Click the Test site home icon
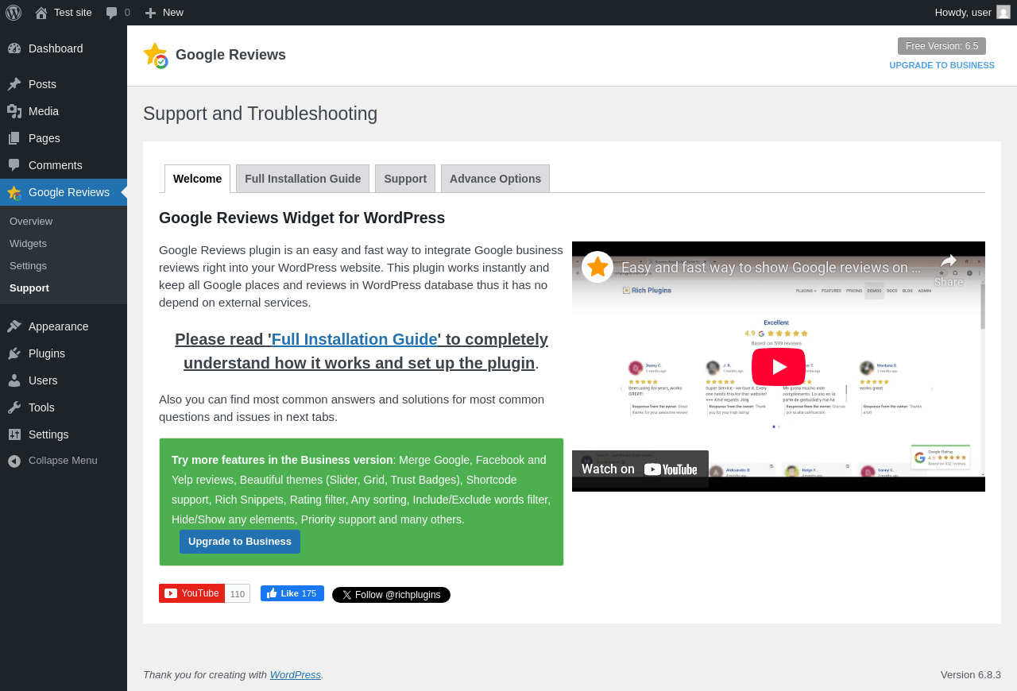The width and height of the screenshot is (1017, 691). pyautogui.click(x=41, y=13)
